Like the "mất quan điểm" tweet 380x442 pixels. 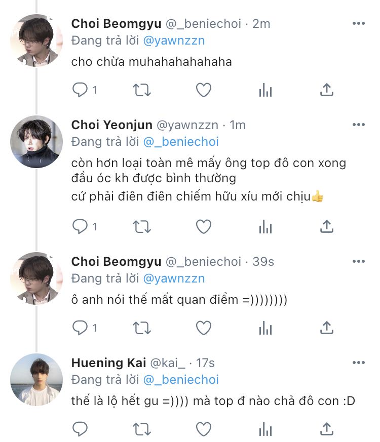[204, 328]
